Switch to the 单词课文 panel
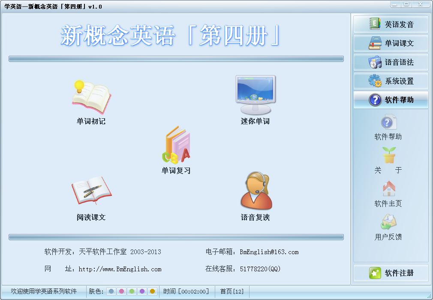This screenshot has height=300, width=433. tap(391, 43)
